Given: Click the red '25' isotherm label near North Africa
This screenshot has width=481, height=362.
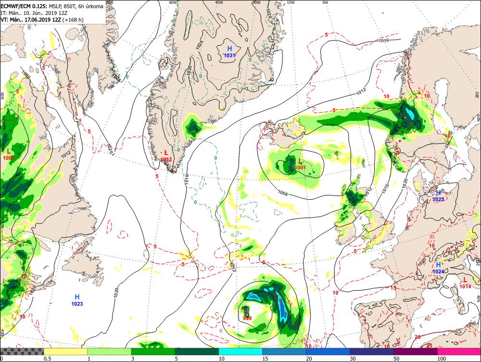Looking at the screenshot, I should coord(430,346).
